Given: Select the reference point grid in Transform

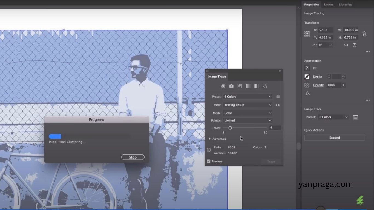Looking at the screenshot, I should pyautogui.click(x=307, y=34).
